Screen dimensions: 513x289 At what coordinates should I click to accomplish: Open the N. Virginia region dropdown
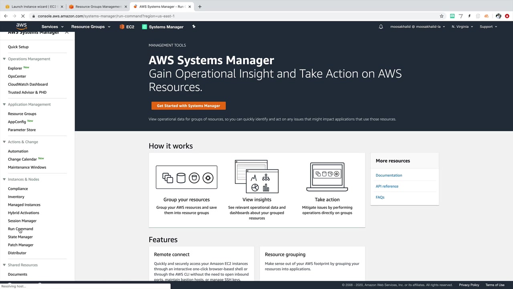coord(462,27)
